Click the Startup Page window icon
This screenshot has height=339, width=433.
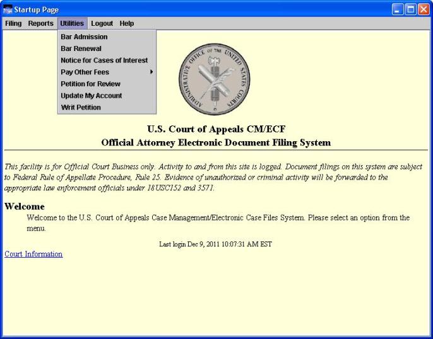click(8, 9)
